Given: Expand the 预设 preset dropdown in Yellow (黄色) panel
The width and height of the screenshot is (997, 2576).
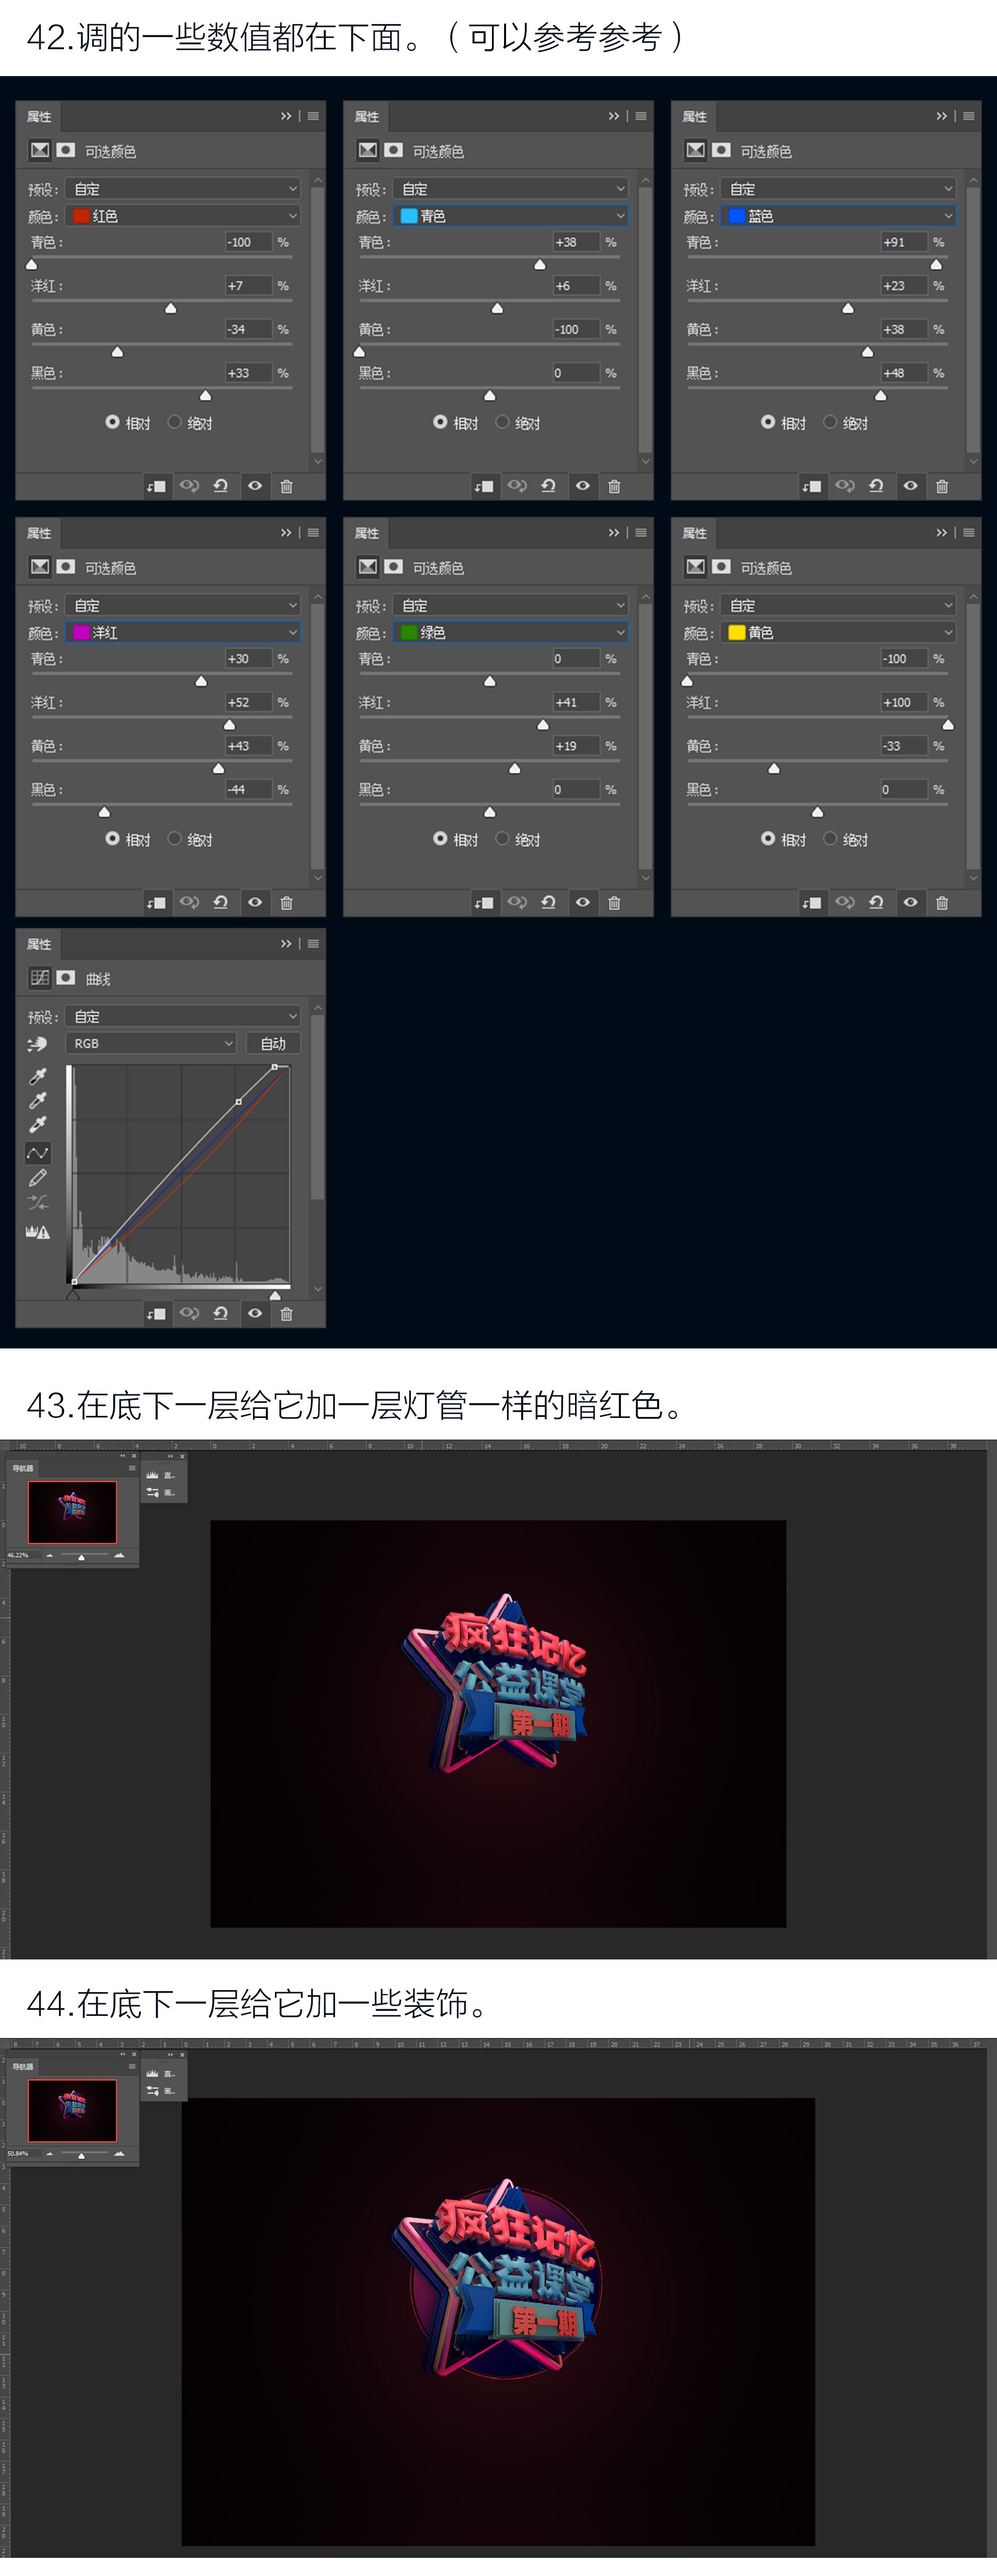Looking at the screenshot, I should coord(838,605).
